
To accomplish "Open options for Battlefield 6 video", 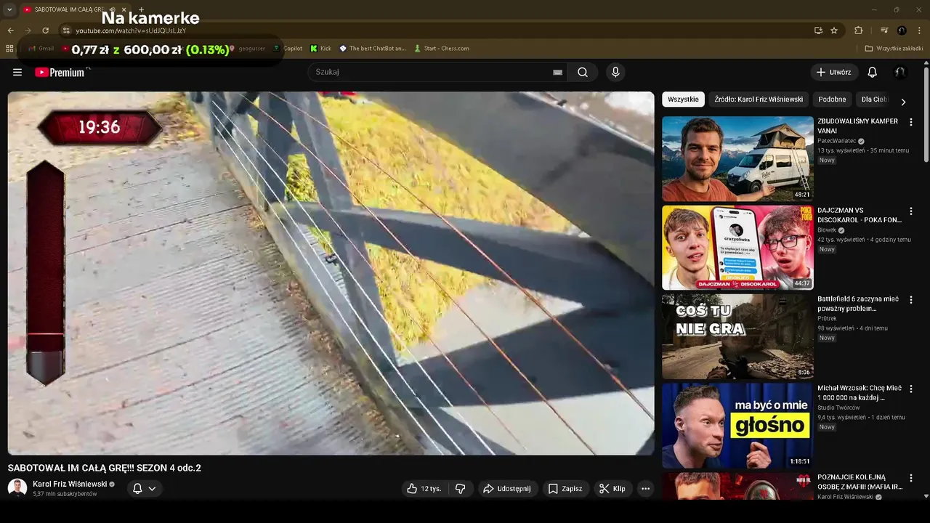I will point(911,300).
